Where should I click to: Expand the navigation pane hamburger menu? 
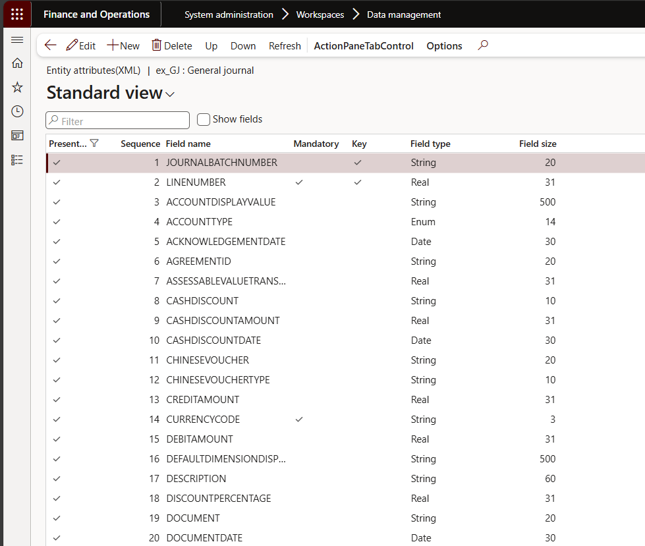click(17, 40)
